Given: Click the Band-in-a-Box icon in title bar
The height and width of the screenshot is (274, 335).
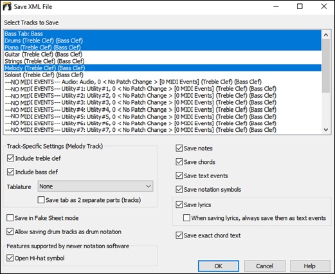Looking at the screenshot, I should click(7, 6).
